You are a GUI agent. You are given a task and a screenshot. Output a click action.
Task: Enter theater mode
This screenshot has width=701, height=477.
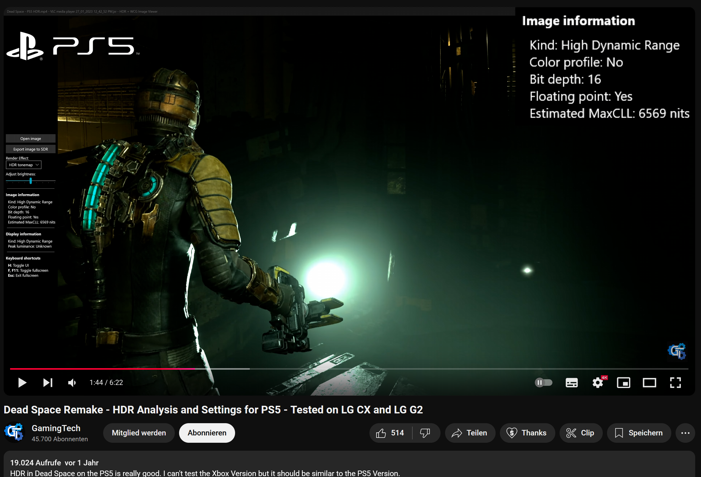coord(650,383)
